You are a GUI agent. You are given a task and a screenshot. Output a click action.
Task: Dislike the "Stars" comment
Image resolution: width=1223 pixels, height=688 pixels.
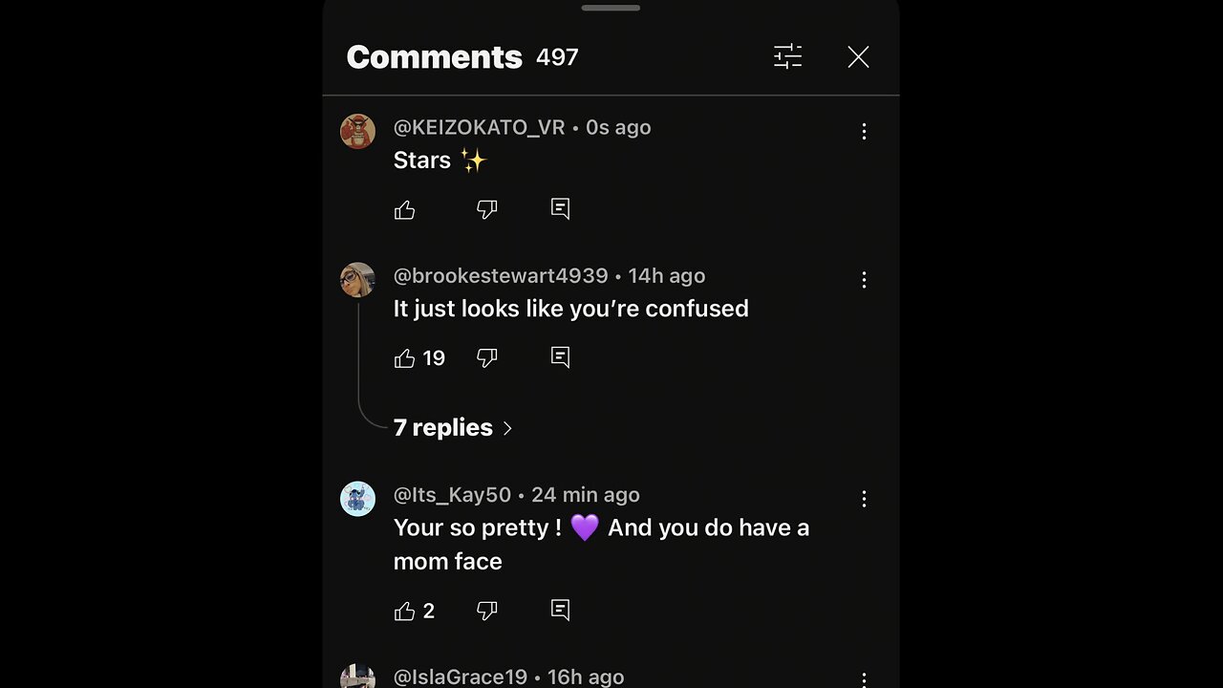tap(487, 209)
